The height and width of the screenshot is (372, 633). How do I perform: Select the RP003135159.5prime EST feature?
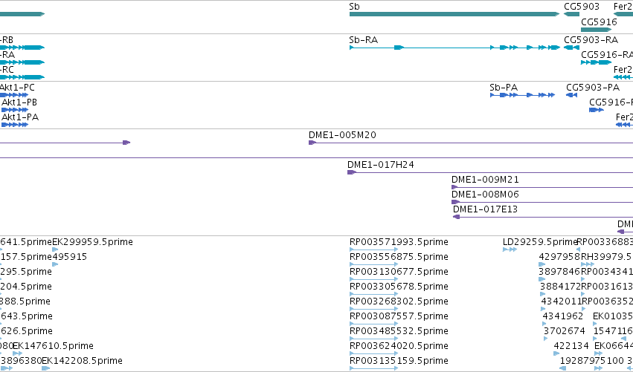374,368
